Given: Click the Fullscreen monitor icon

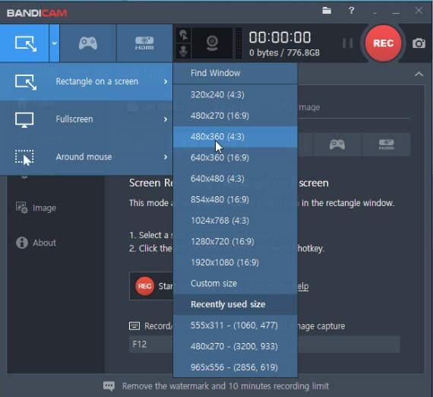Looking at the screenshot, I should click(24, 119).
